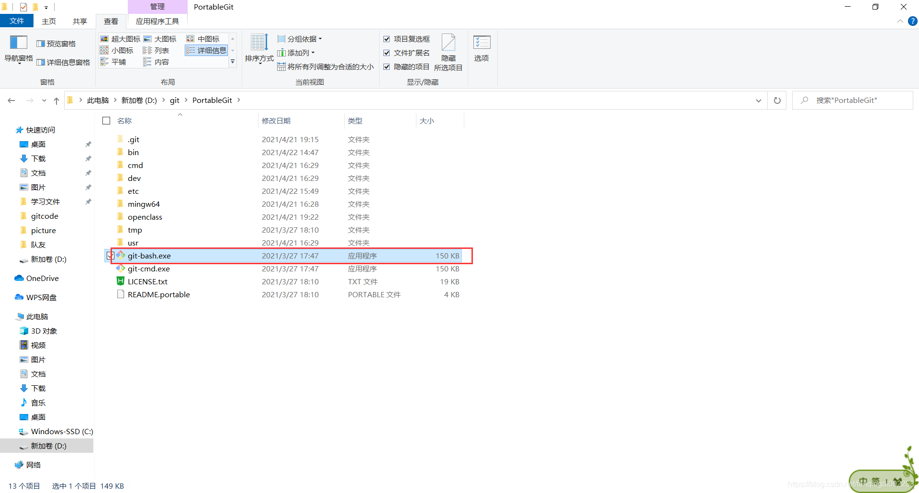Go up one folder level
The height and width of the screenshot is (493, 919).
[56, 101]
